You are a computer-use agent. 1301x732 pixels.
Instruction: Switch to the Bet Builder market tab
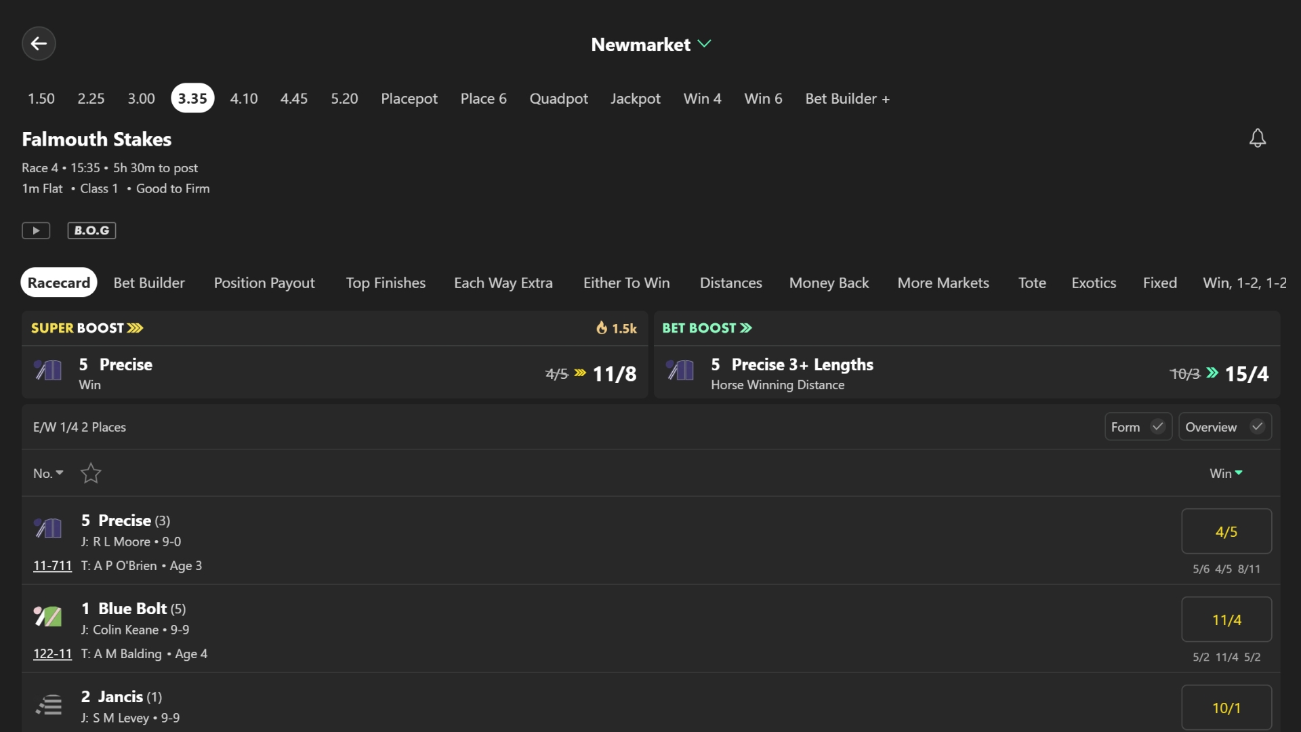click(x=149, y=283)
